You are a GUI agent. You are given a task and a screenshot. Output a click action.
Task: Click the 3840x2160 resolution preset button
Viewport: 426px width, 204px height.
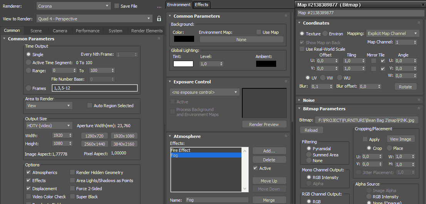(x=124, y=144)
